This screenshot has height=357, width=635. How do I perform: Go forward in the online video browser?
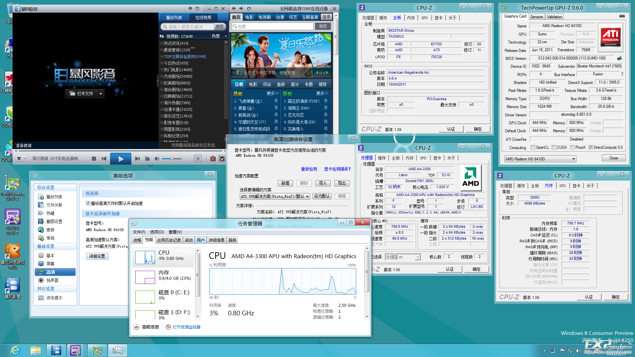241,9
